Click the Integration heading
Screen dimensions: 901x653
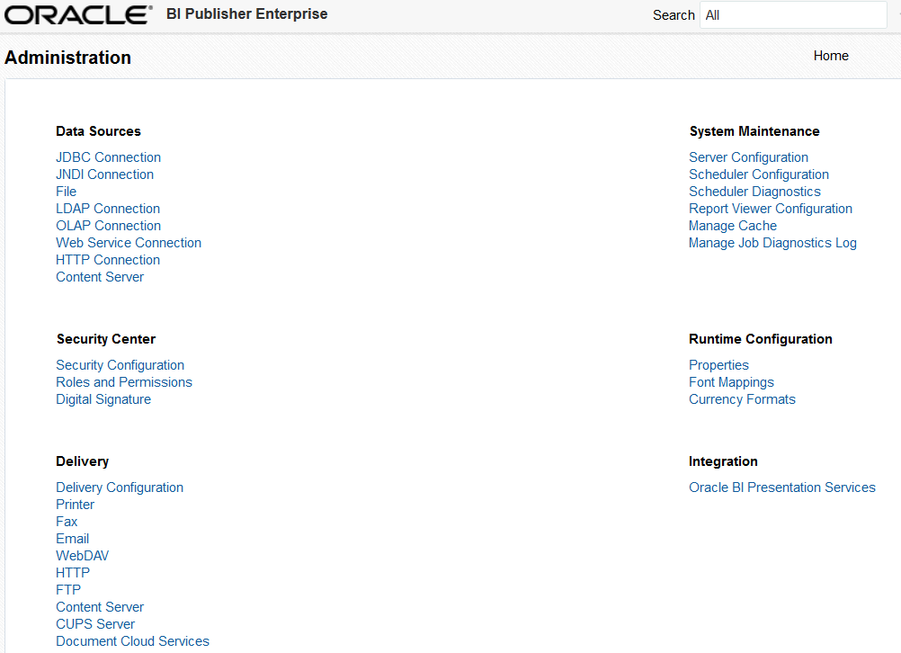723,461
